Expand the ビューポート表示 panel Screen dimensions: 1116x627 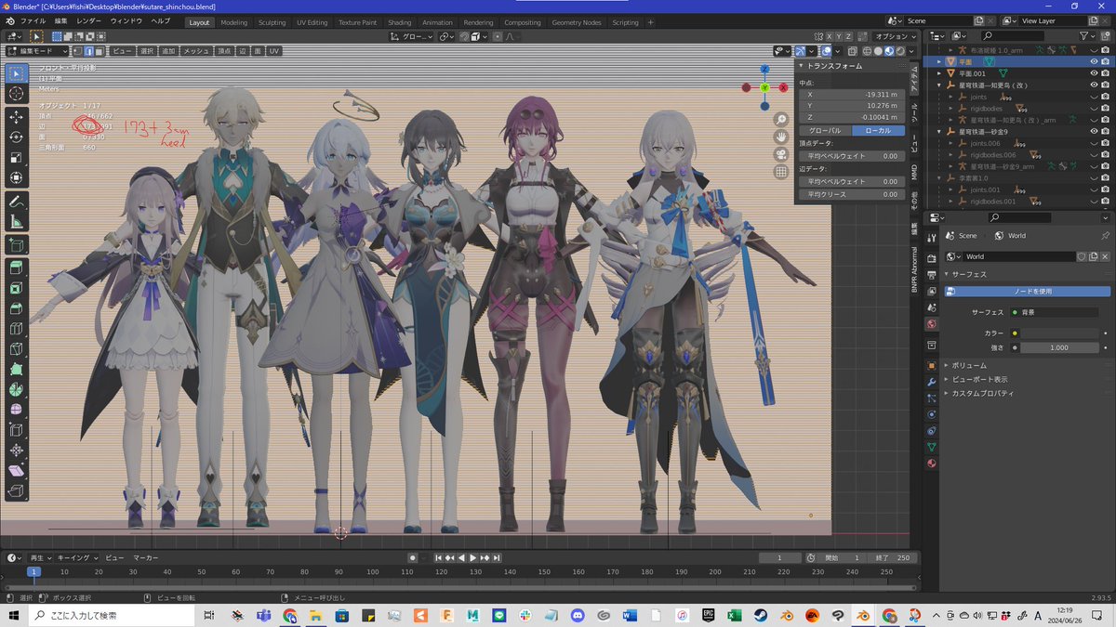click(979, 379)
